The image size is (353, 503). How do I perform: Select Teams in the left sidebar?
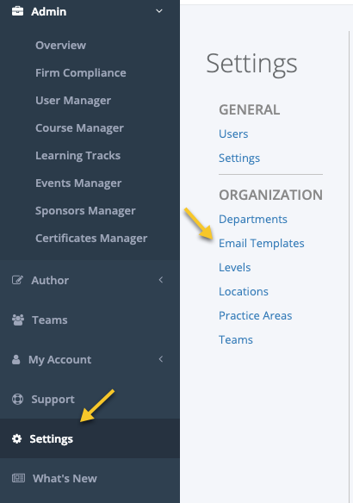[x=50, y=320]
